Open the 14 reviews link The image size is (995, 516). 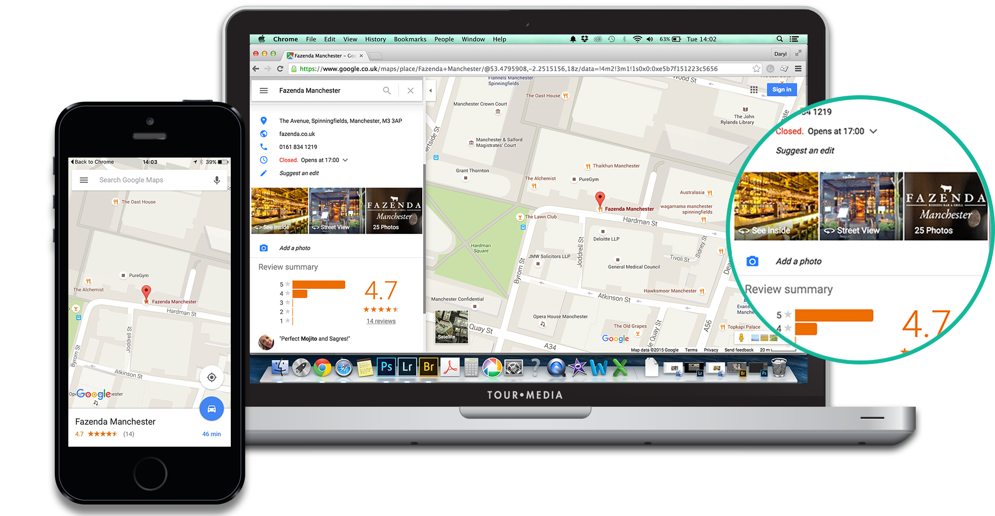(x=381, y=321)
